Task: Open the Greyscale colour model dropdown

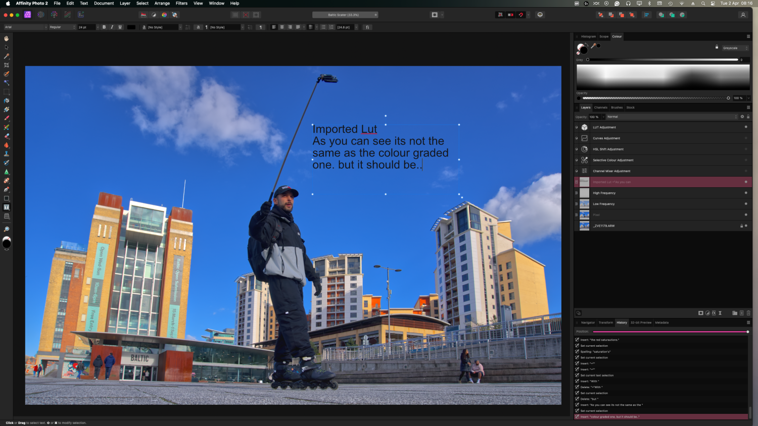Action: (x=735, y=48)
